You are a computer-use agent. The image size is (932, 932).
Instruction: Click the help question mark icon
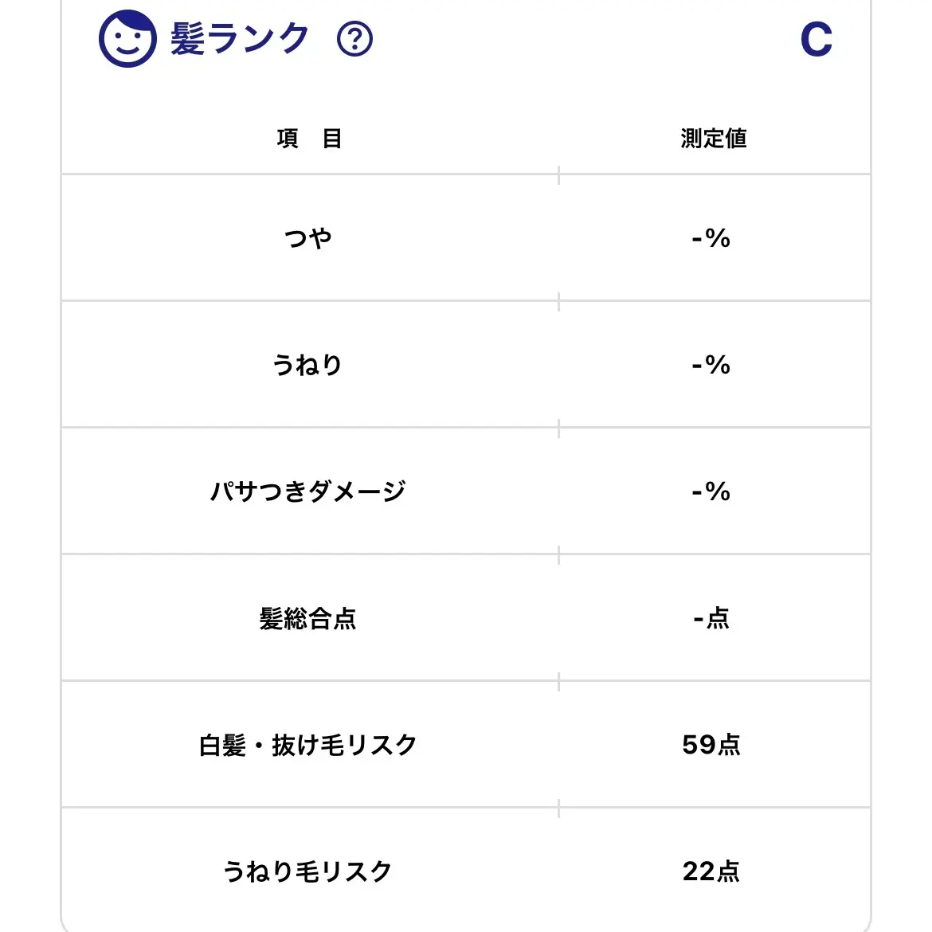tap(354, 39)
